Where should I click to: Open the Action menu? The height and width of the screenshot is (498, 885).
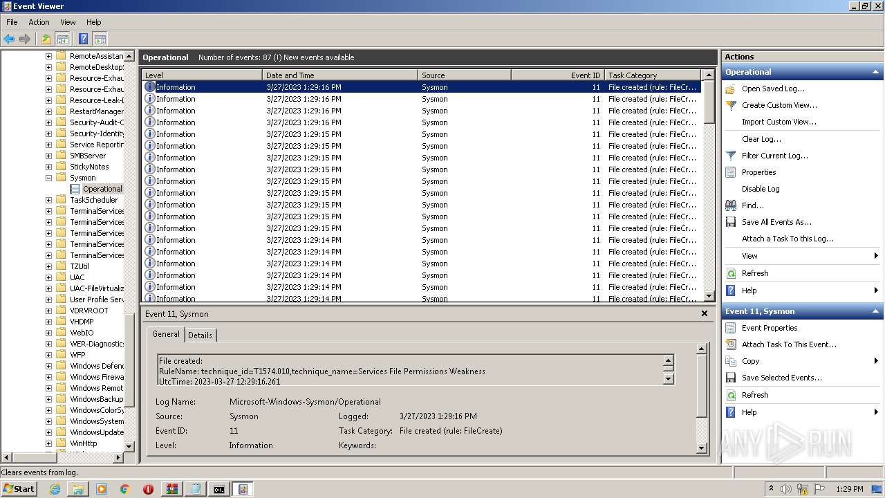pos(39,22)
